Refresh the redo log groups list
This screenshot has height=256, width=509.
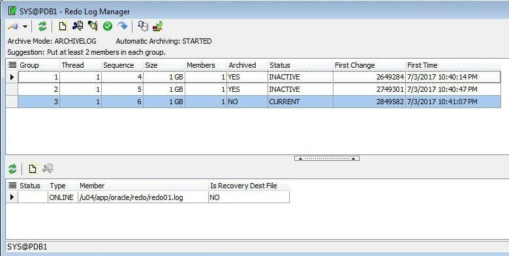tap(42, 26)
